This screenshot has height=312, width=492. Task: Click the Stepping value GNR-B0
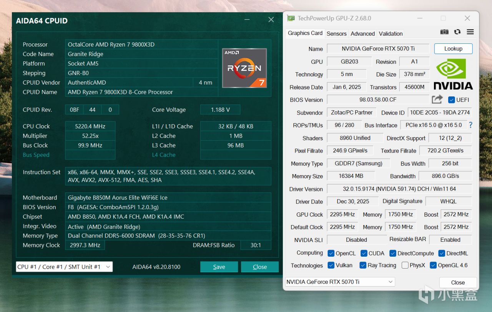coord(141,73)
